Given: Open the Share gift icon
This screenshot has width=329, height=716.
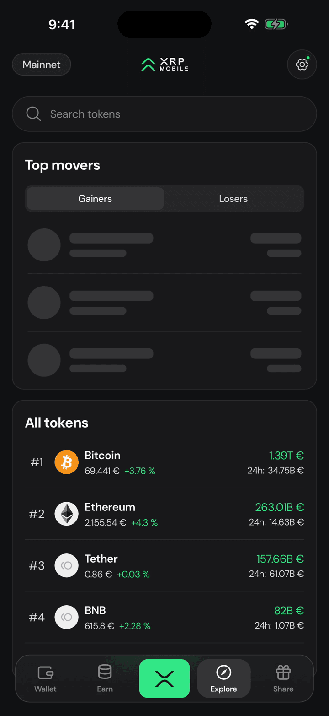Looking at the screenshot, I should click(283, 673).
